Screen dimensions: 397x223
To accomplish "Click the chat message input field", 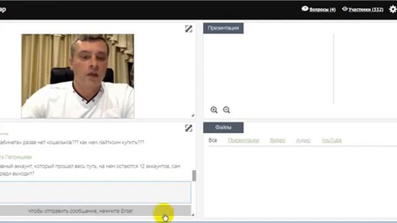I will pos(95,192).
